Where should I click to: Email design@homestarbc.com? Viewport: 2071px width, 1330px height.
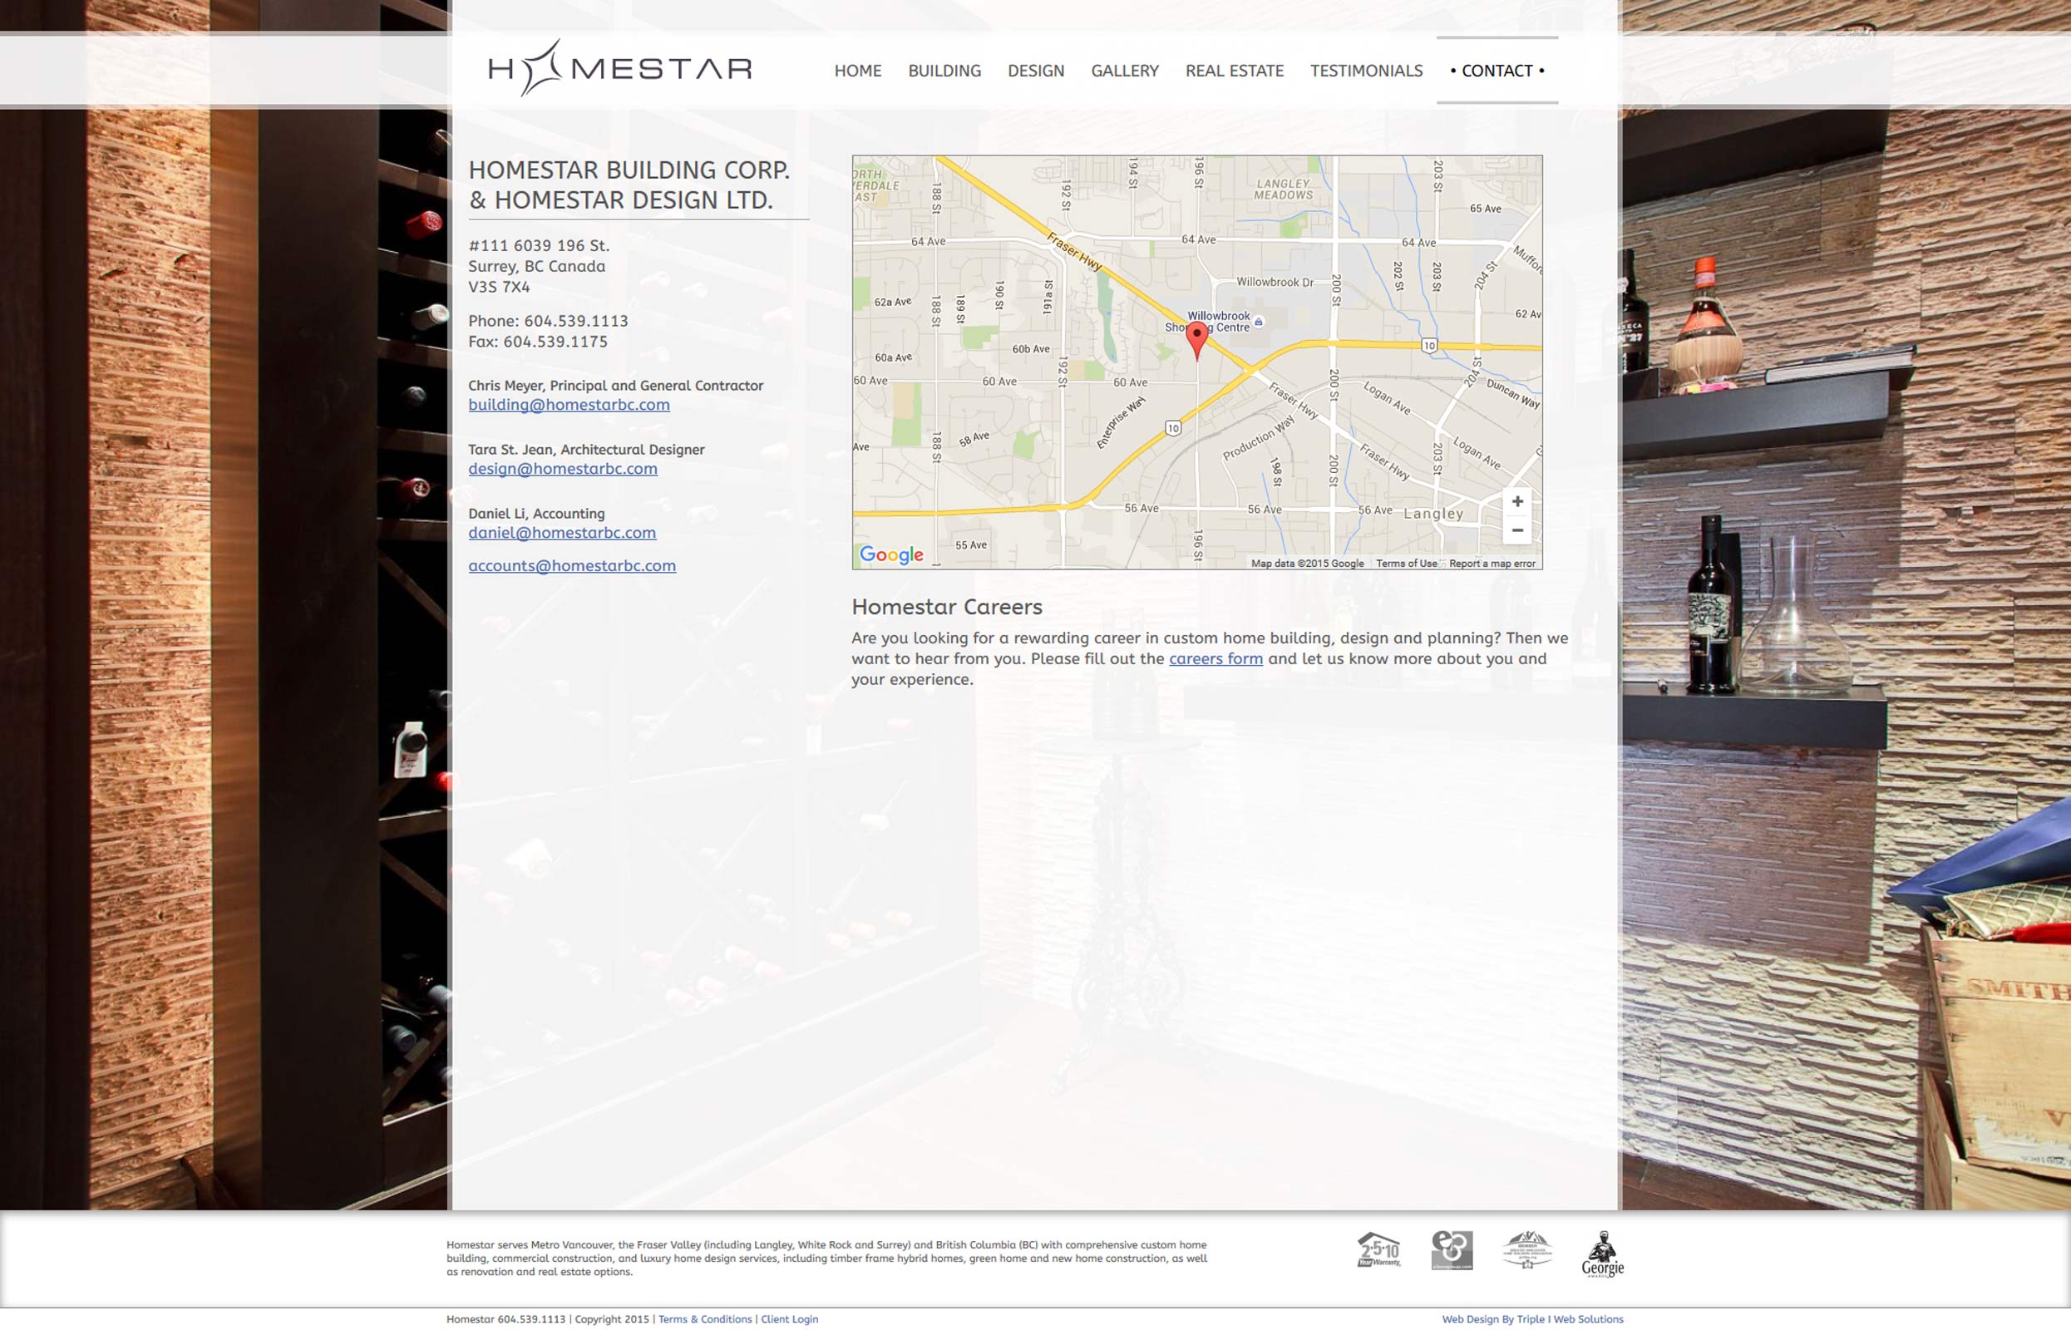click(x=563, y=468)
